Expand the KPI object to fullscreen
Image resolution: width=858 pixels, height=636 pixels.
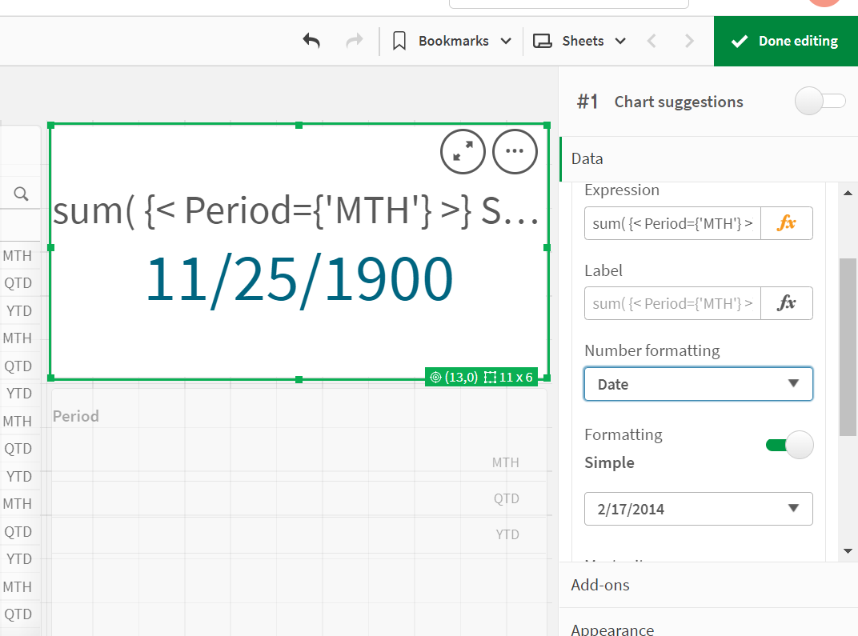coord(463,151)
